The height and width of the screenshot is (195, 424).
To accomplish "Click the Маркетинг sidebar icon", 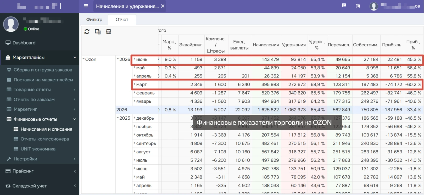I will point(9,109).
